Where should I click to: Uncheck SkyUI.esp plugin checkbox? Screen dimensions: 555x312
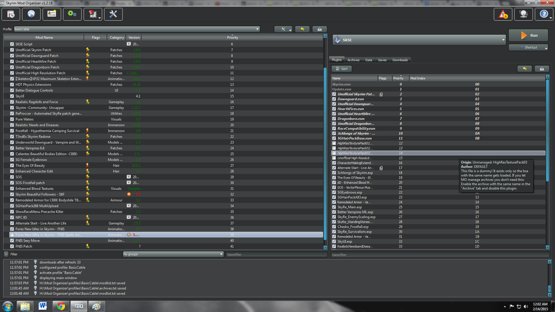tap(334, 242)
